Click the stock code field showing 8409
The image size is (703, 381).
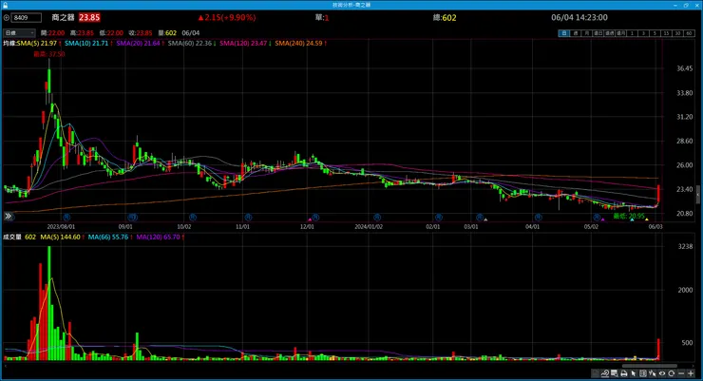coord(26,18)
